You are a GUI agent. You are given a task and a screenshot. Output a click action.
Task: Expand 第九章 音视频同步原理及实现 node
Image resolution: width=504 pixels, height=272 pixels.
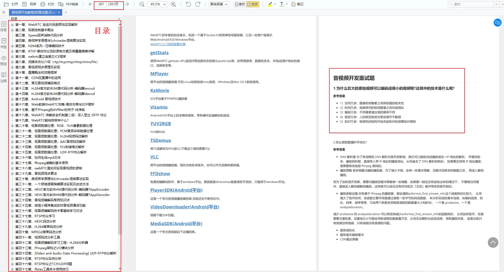point(12,67)
